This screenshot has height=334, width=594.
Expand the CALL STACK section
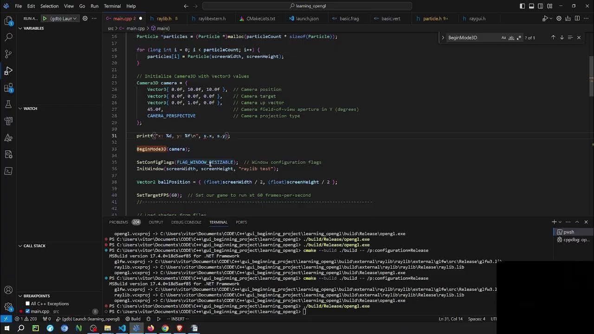click(59, 246)
